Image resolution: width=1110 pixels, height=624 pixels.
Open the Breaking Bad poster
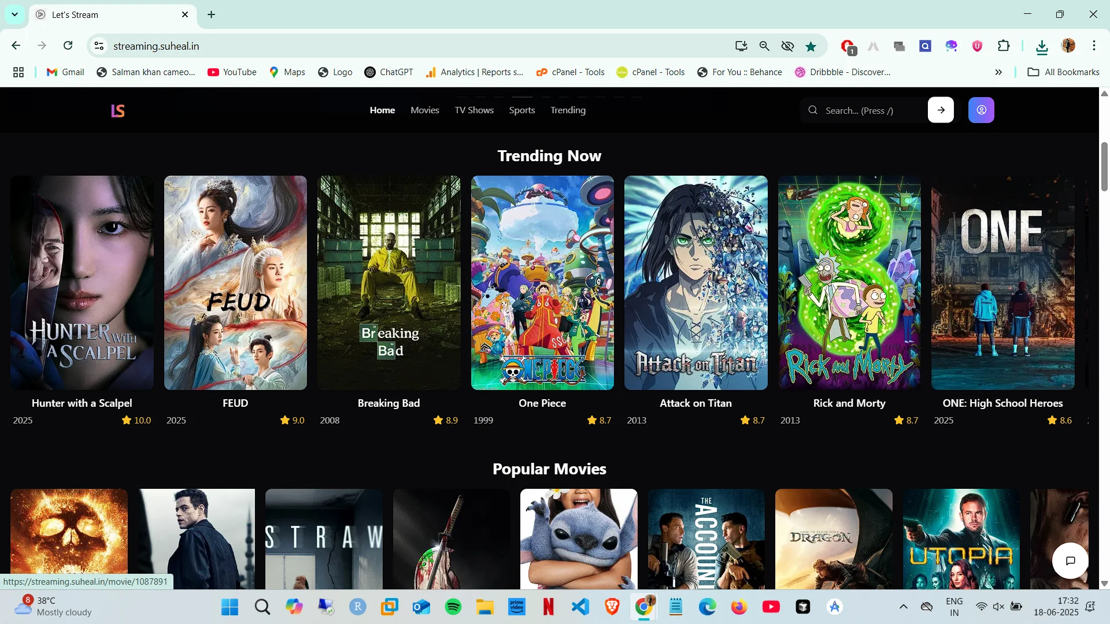coord(389,283)
